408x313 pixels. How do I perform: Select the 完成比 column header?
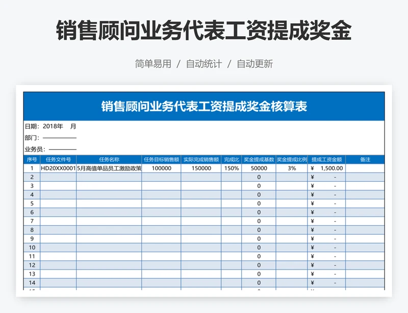[x=232, y=159]
